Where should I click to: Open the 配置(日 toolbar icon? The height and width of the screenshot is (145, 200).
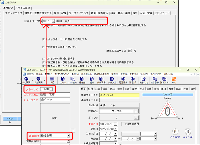point(133,79)
